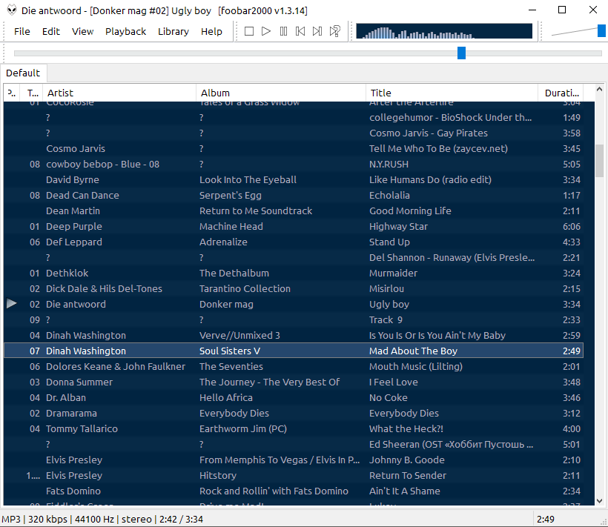Click the status bar playback info text
The image size is (608, 527).
[102, 520]
